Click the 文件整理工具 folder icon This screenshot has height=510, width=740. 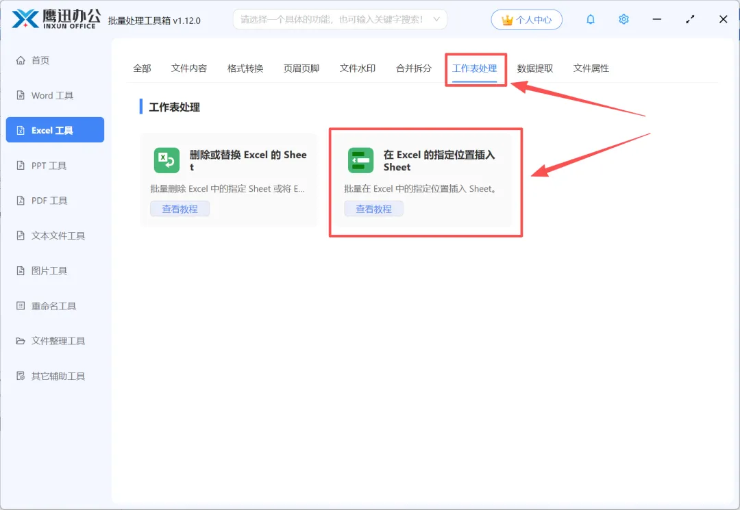(x=21, y=341)
